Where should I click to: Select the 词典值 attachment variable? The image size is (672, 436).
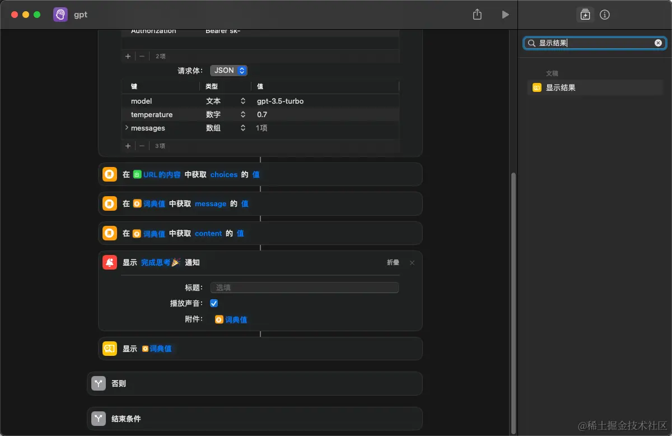tap(231, 319)
